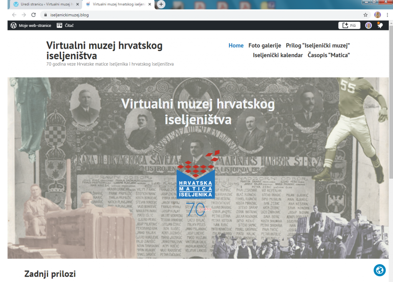The width and height of the screenshot is (393, 282).
Task: Open Časopis "Matica" page
Action: click(329, 55)
